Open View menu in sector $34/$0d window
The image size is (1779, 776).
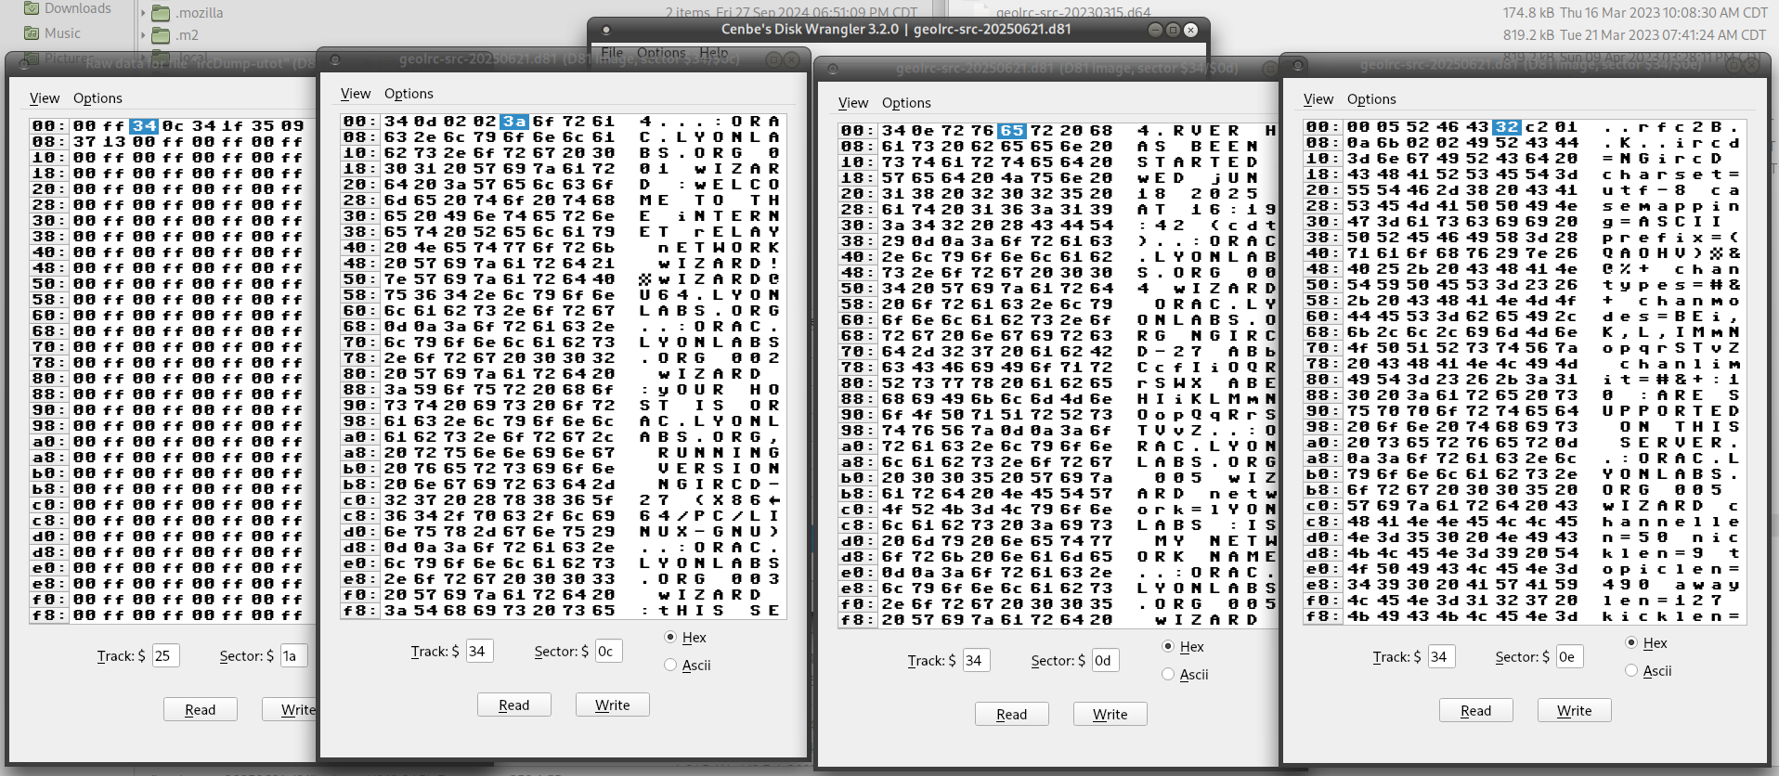(853, 103)
